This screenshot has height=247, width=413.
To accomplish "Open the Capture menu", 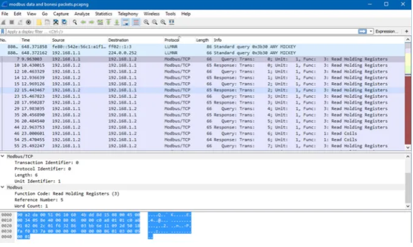I will coord(61,14).
